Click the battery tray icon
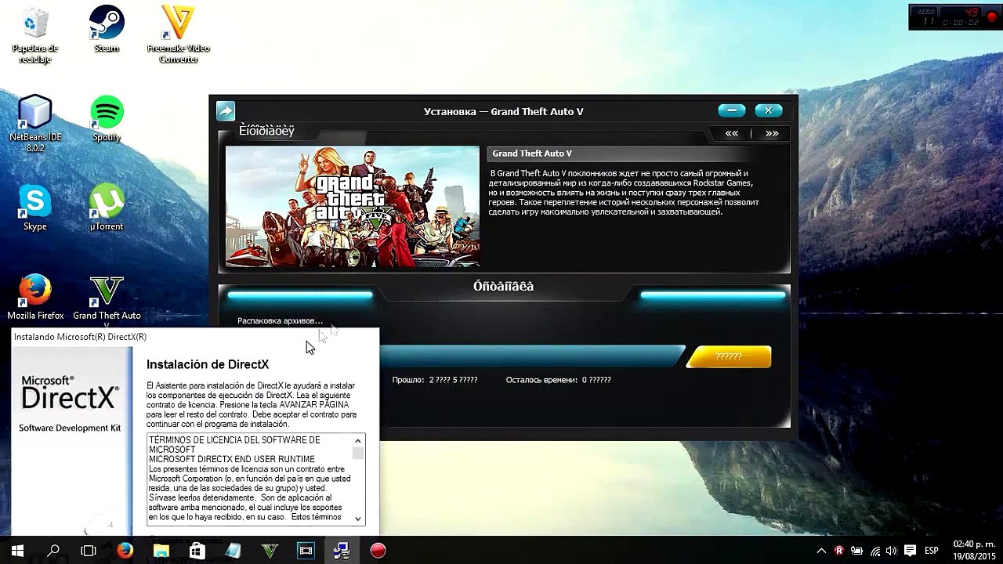The image size is (1003, 564). point(856,551)
